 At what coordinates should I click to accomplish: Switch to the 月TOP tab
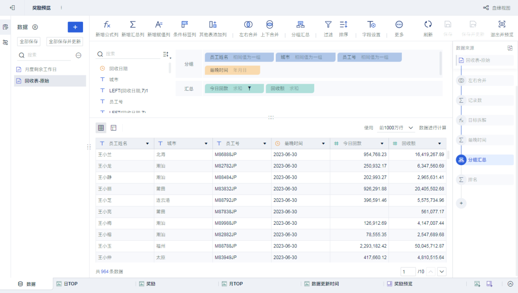pyautogui.click(x=233, y=284)
